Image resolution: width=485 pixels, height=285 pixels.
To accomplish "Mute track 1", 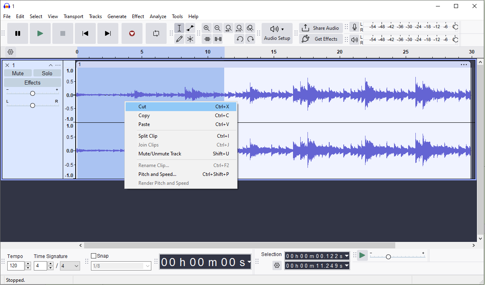I will click(x=18, y=73).
